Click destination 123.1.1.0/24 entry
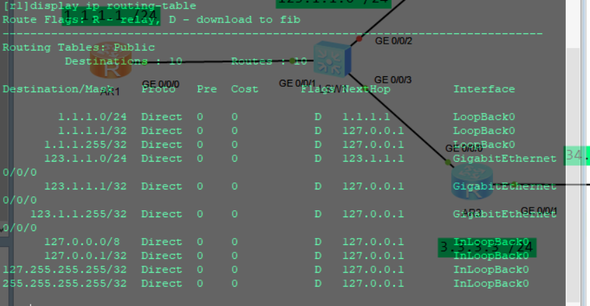 [85, 159]
